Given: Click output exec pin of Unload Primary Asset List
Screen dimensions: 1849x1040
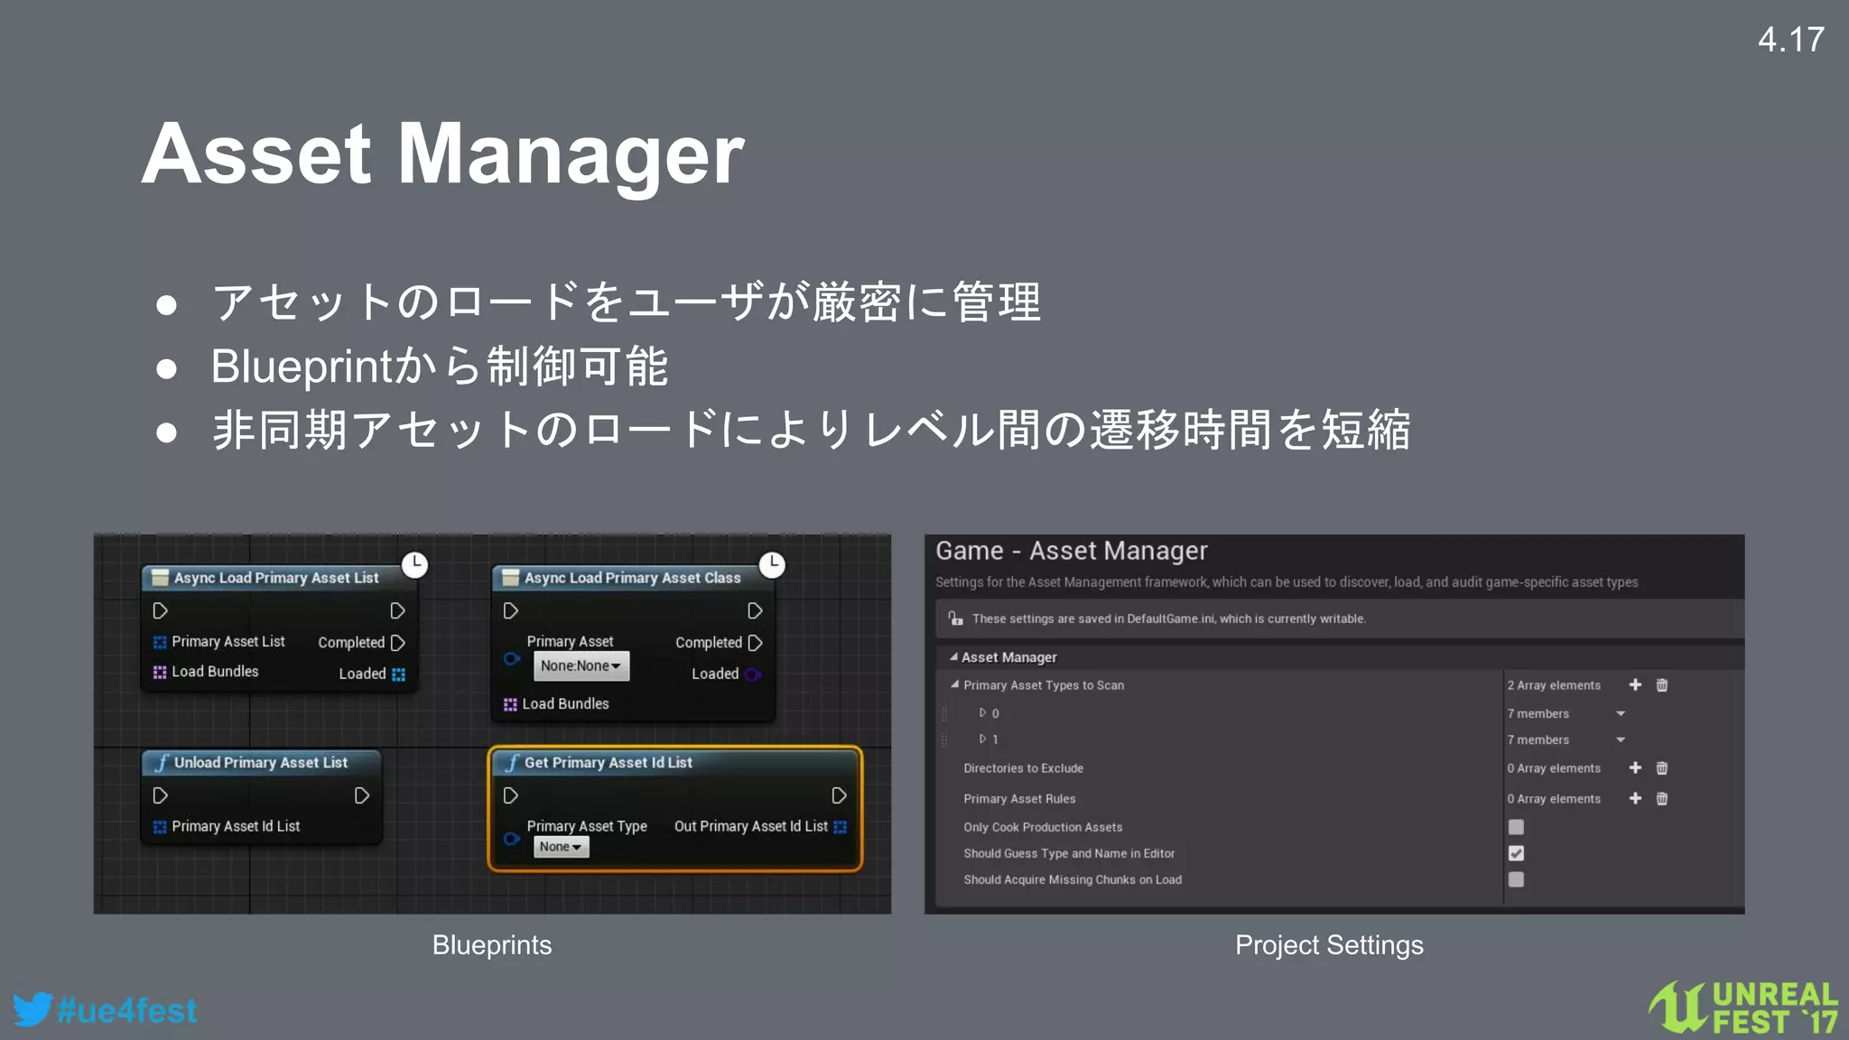Looking at the screenshot, I should [362, 796].
